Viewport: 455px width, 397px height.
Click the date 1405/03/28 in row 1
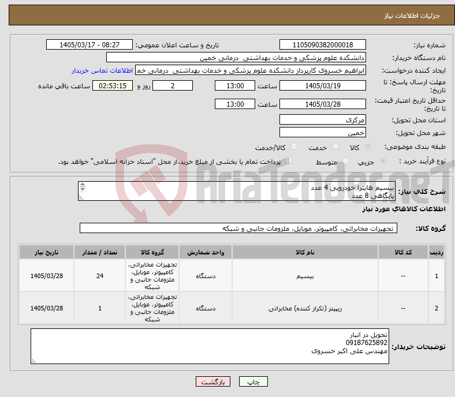[46, 276]
